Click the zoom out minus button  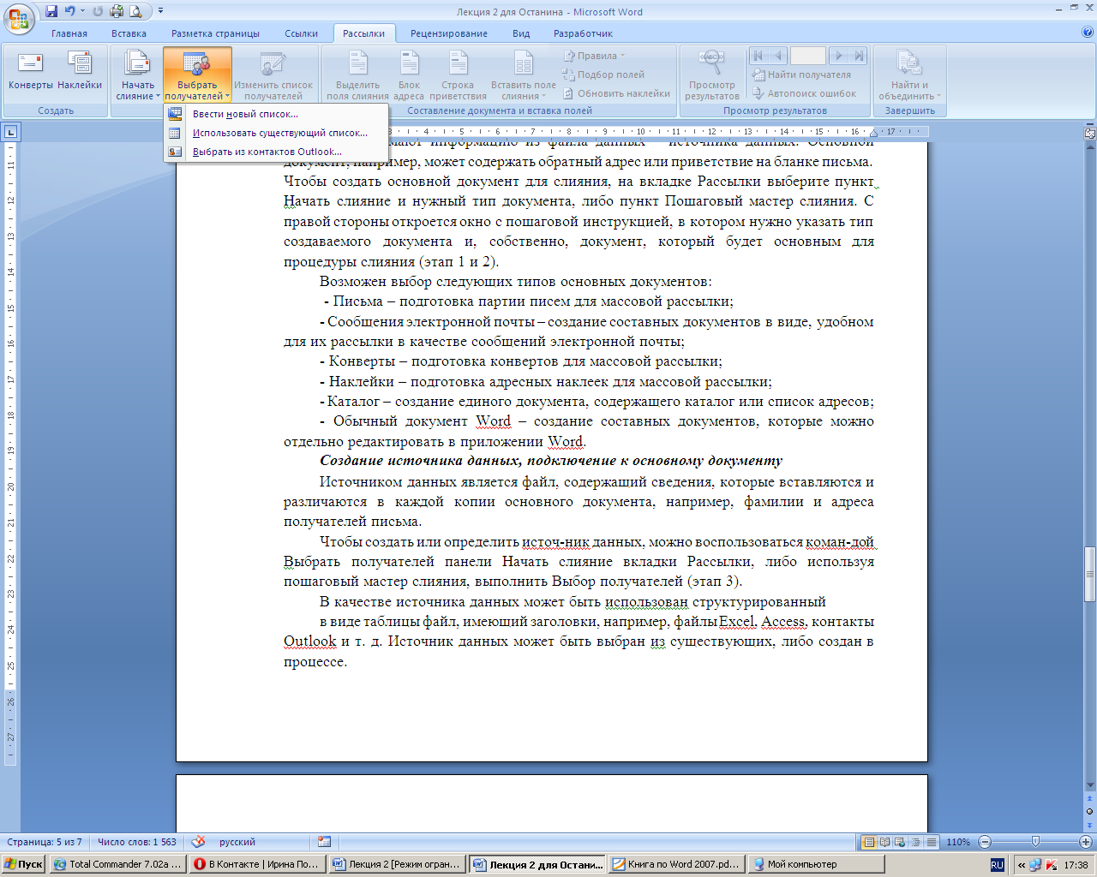tap(985, 842)
